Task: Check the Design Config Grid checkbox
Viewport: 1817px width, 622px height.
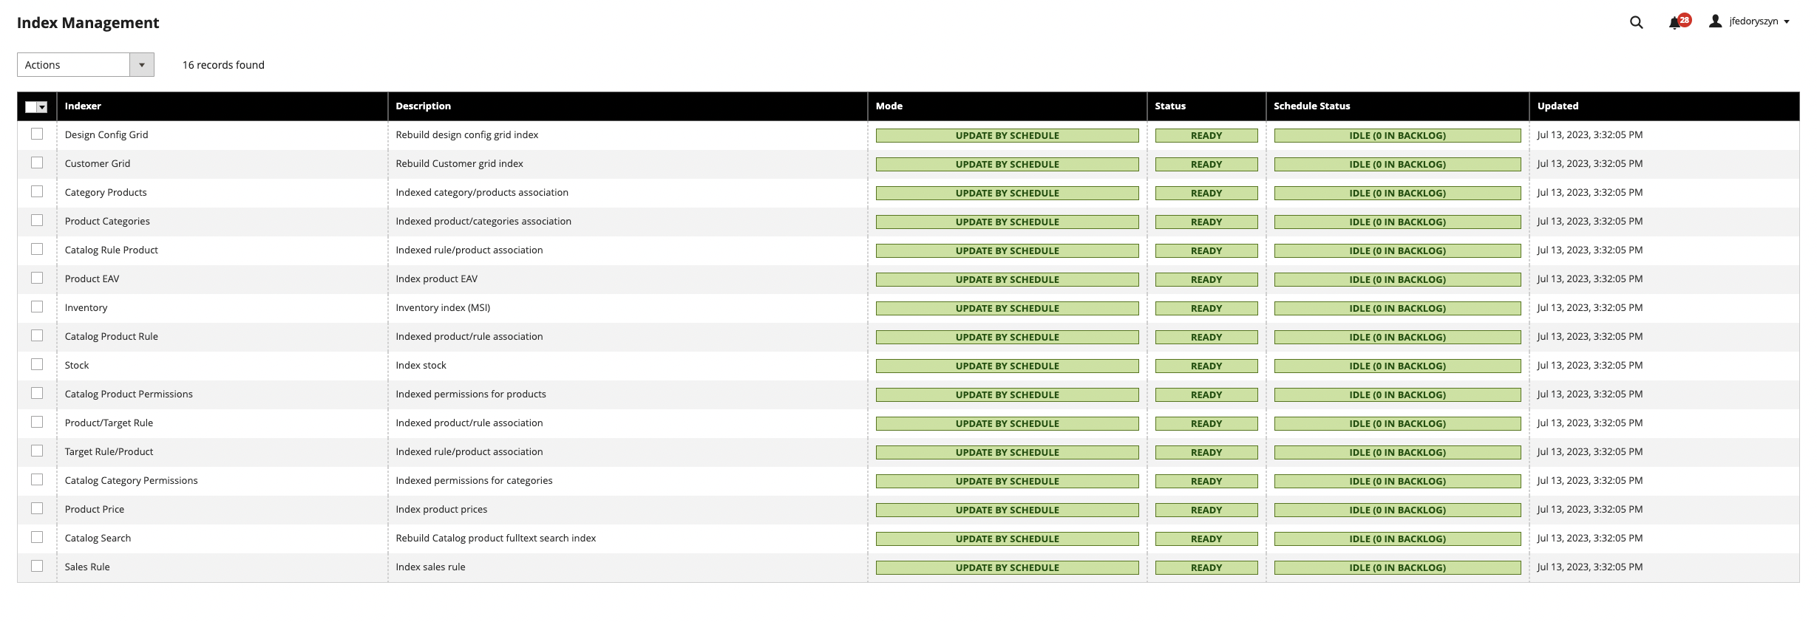Action: [37, 134]
